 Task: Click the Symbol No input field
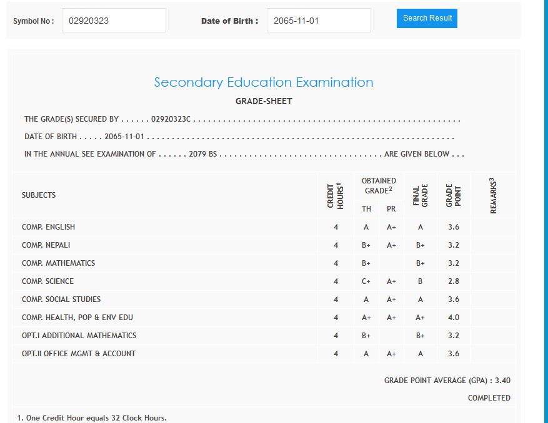114,21
